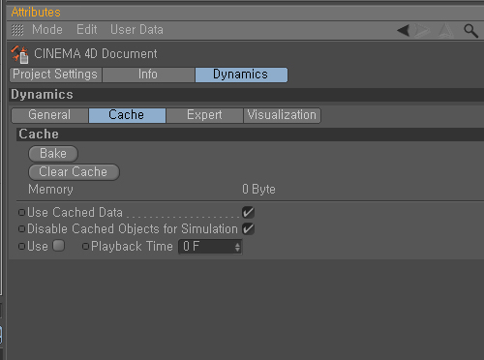
Task: Click the Attributes panel title
Action: point(36,13)
